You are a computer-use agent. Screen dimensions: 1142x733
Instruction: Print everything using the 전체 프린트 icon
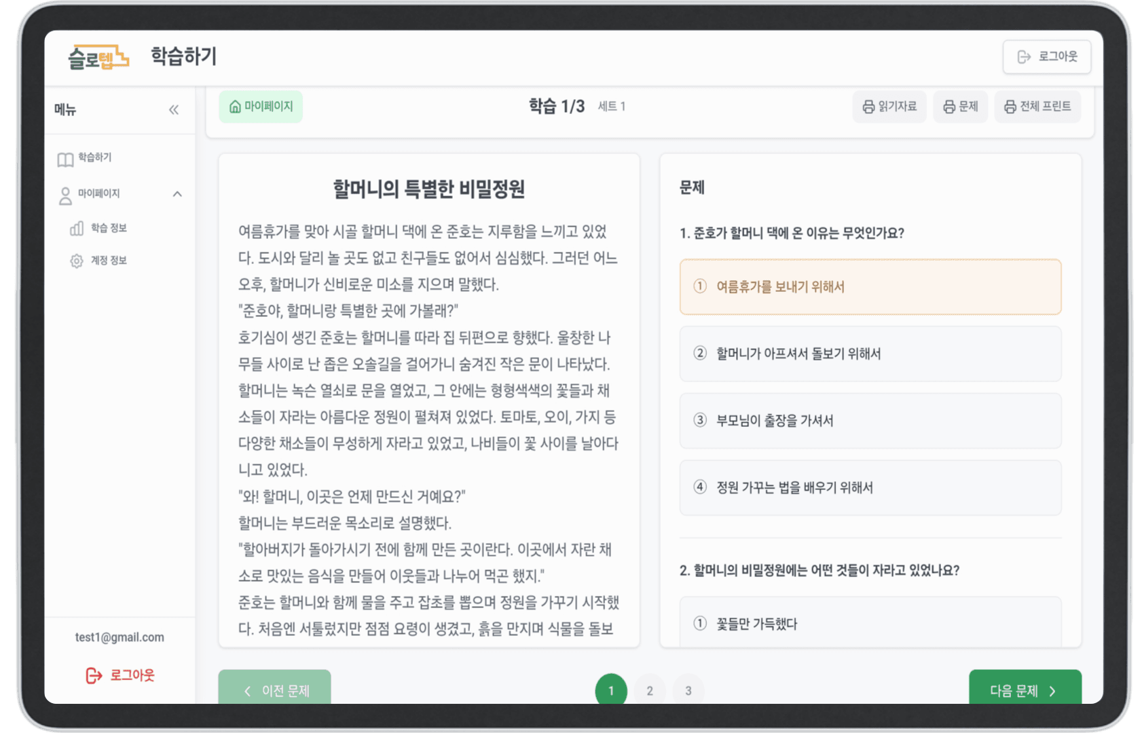tap(1010, 107)
